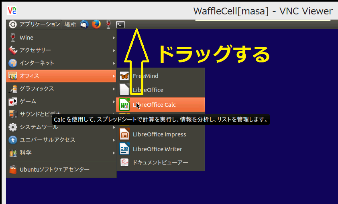338x204 pixels.
Task: Expand the インターネット arrow
Action: 114,63
